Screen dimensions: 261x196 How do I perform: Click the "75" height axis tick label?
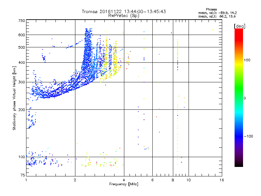point(23,175)
